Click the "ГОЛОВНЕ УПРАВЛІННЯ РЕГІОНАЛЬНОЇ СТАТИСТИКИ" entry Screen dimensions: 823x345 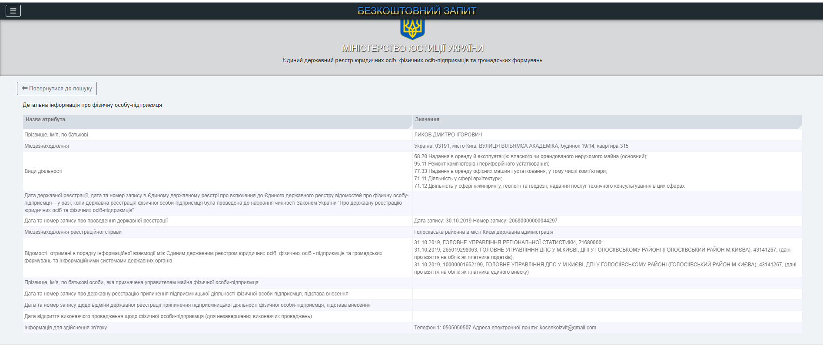pyautogui.click(x=508, y=242)
